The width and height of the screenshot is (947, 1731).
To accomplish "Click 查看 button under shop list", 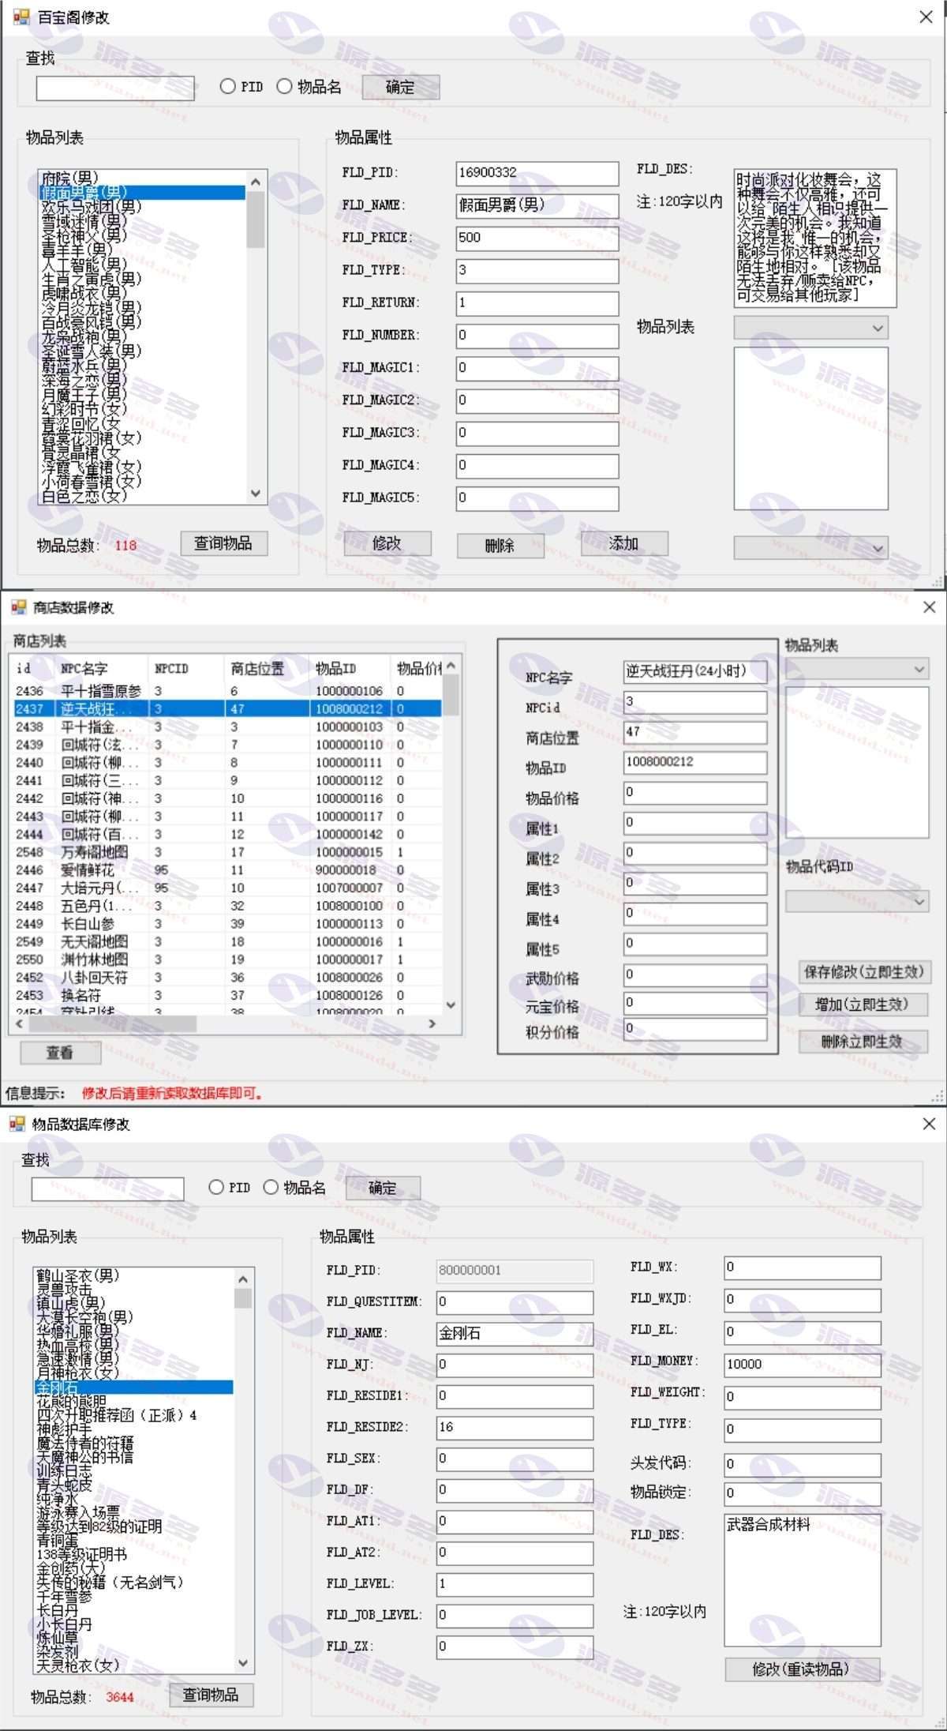I will coord(60,1052).
